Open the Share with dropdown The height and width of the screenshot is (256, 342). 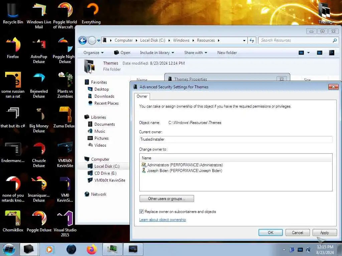[196, 53]
